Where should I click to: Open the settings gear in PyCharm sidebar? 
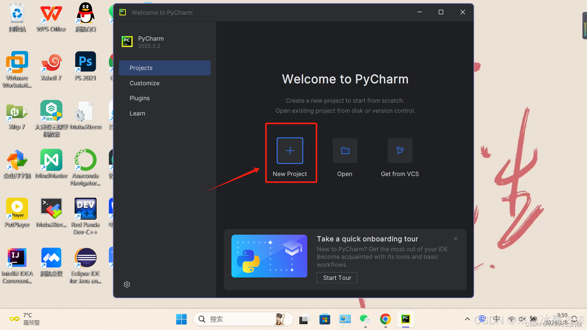(x=127, y=284)
